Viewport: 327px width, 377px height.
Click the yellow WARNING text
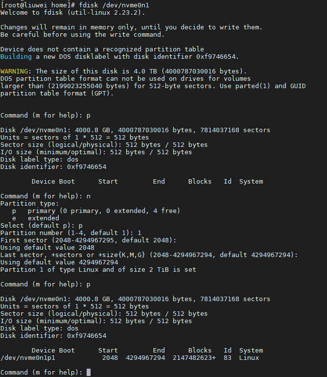pos(14,71)
